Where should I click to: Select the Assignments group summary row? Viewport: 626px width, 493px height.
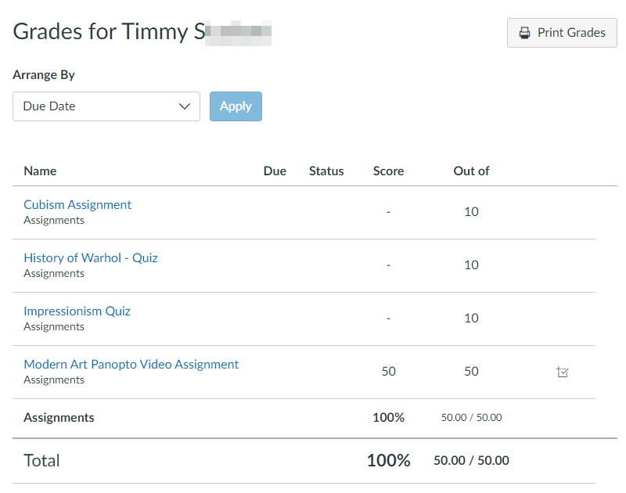point(59,417)
